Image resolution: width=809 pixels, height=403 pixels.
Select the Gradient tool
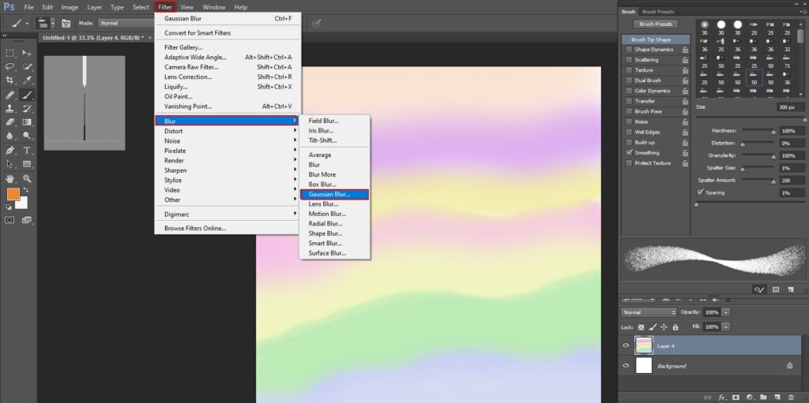27,123
